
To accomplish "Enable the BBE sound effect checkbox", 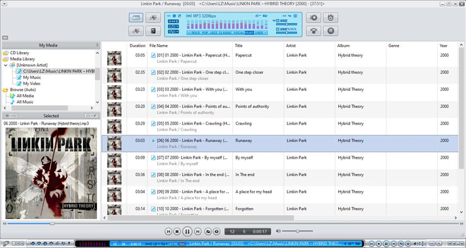I will click(277, 21).
